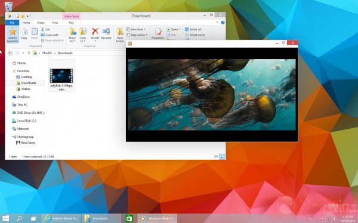
Task: Click Select all in ribbon
Action: coord(193,29)
